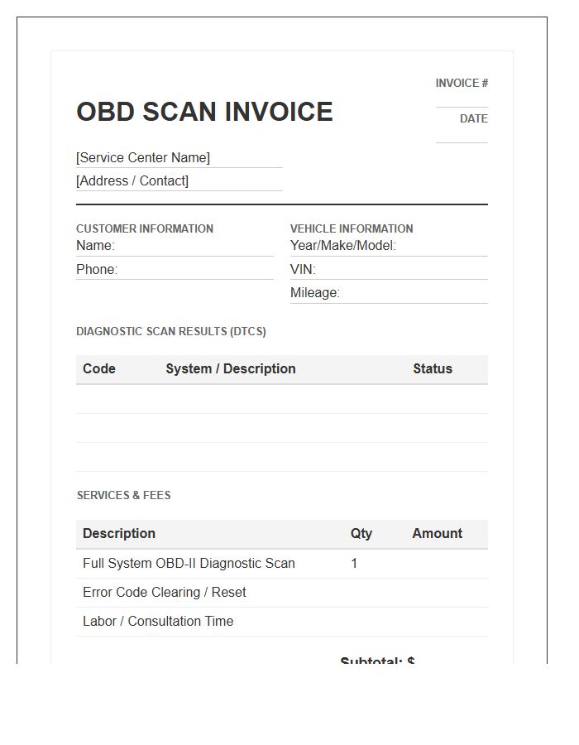The image size is (579, 745).
Task: Click the VIN field
Action: [389, 269]
